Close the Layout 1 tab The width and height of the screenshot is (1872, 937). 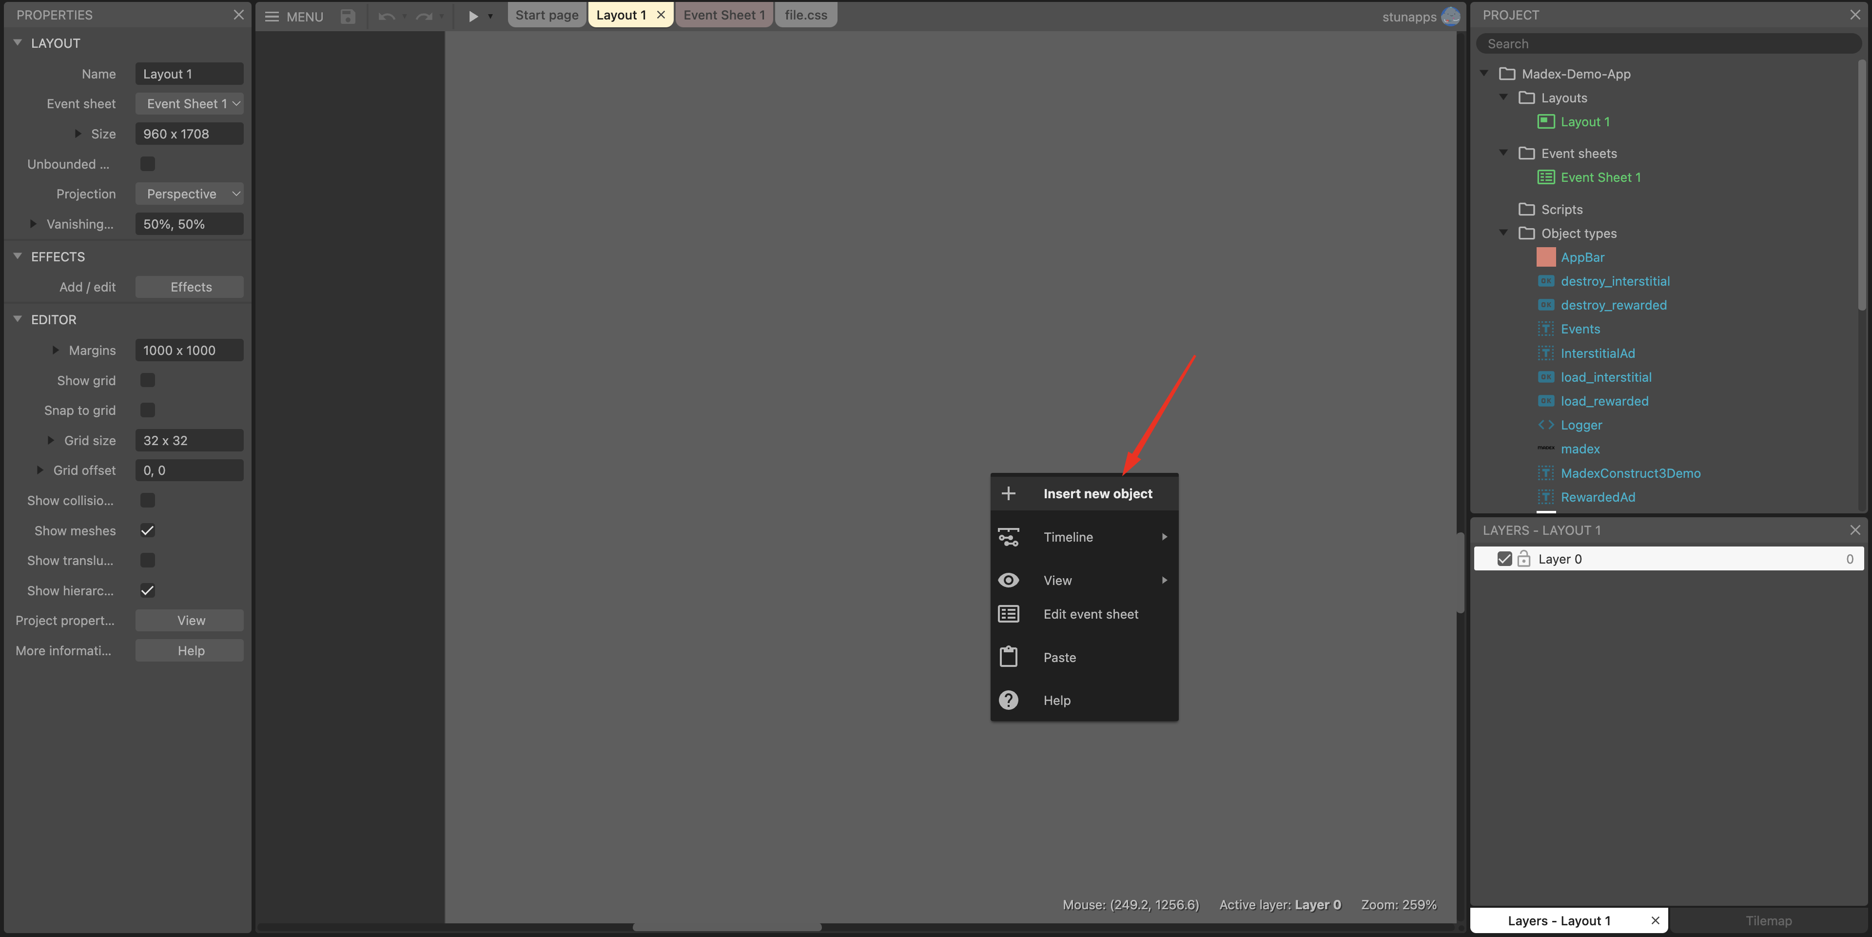662,15
